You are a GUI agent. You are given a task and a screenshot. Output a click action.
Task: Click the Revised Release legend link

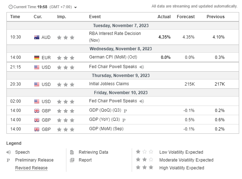tap(31, 168)
